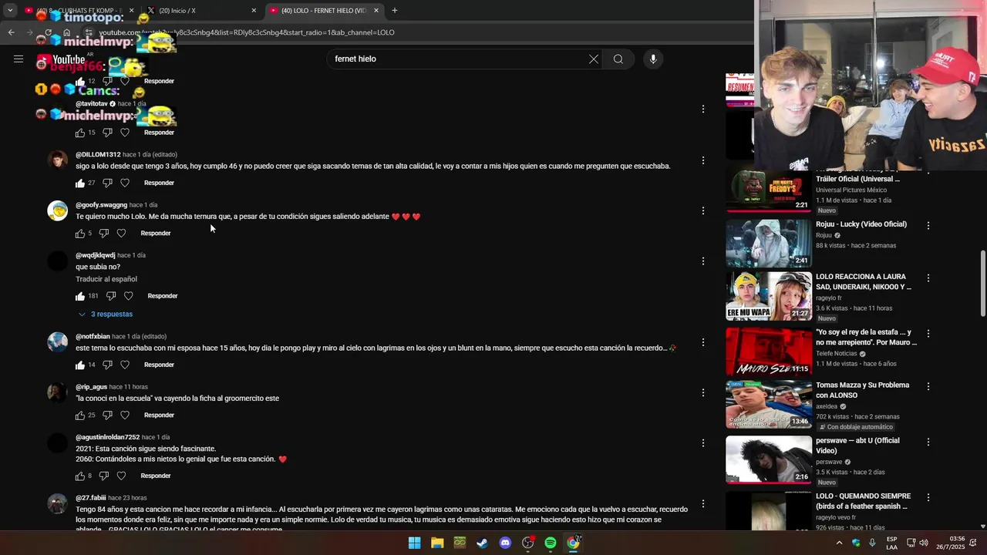This screenshot has height=555, width=987.
Task: Heart the @wqdjklqwdj comment
Action: [x=129, y=296]
